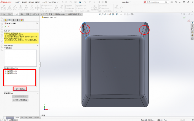Expand the 隙間<2> gap tree node

coord(6,73)
